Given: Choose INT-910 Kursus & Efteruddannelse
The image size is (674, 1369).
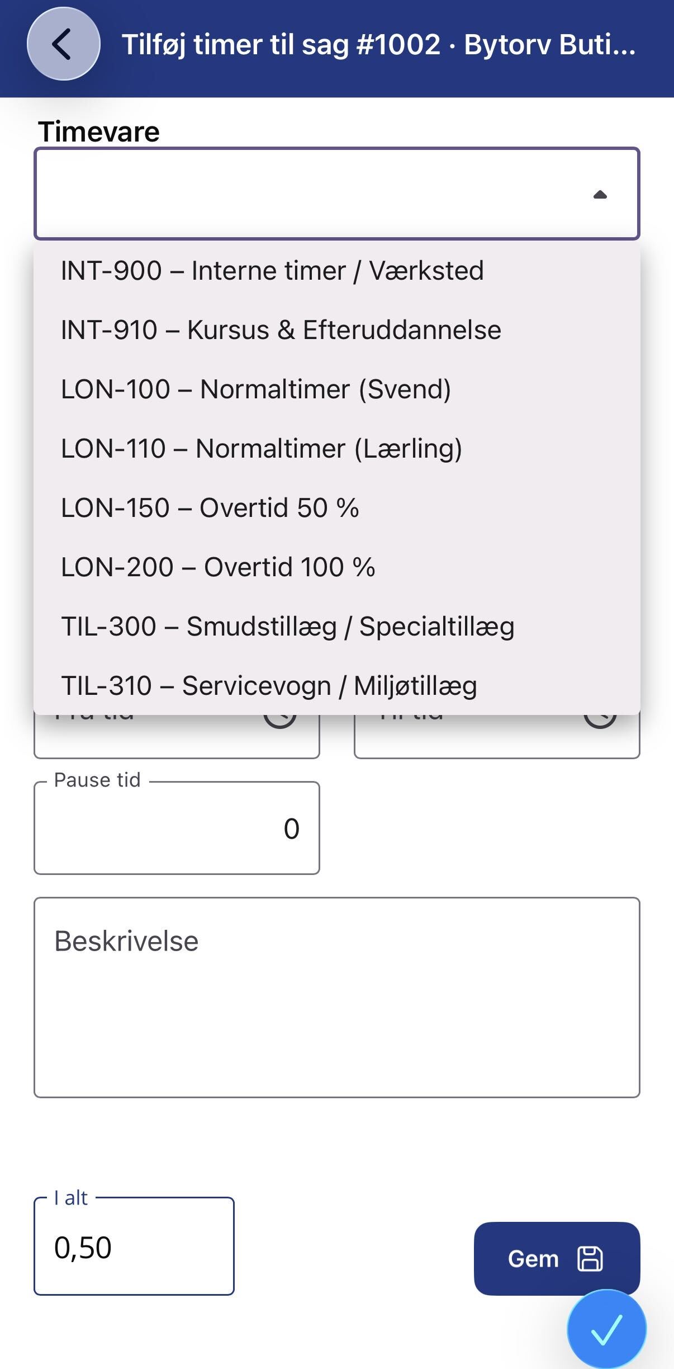Looking at the screenshot, I should tap(337, 330).
